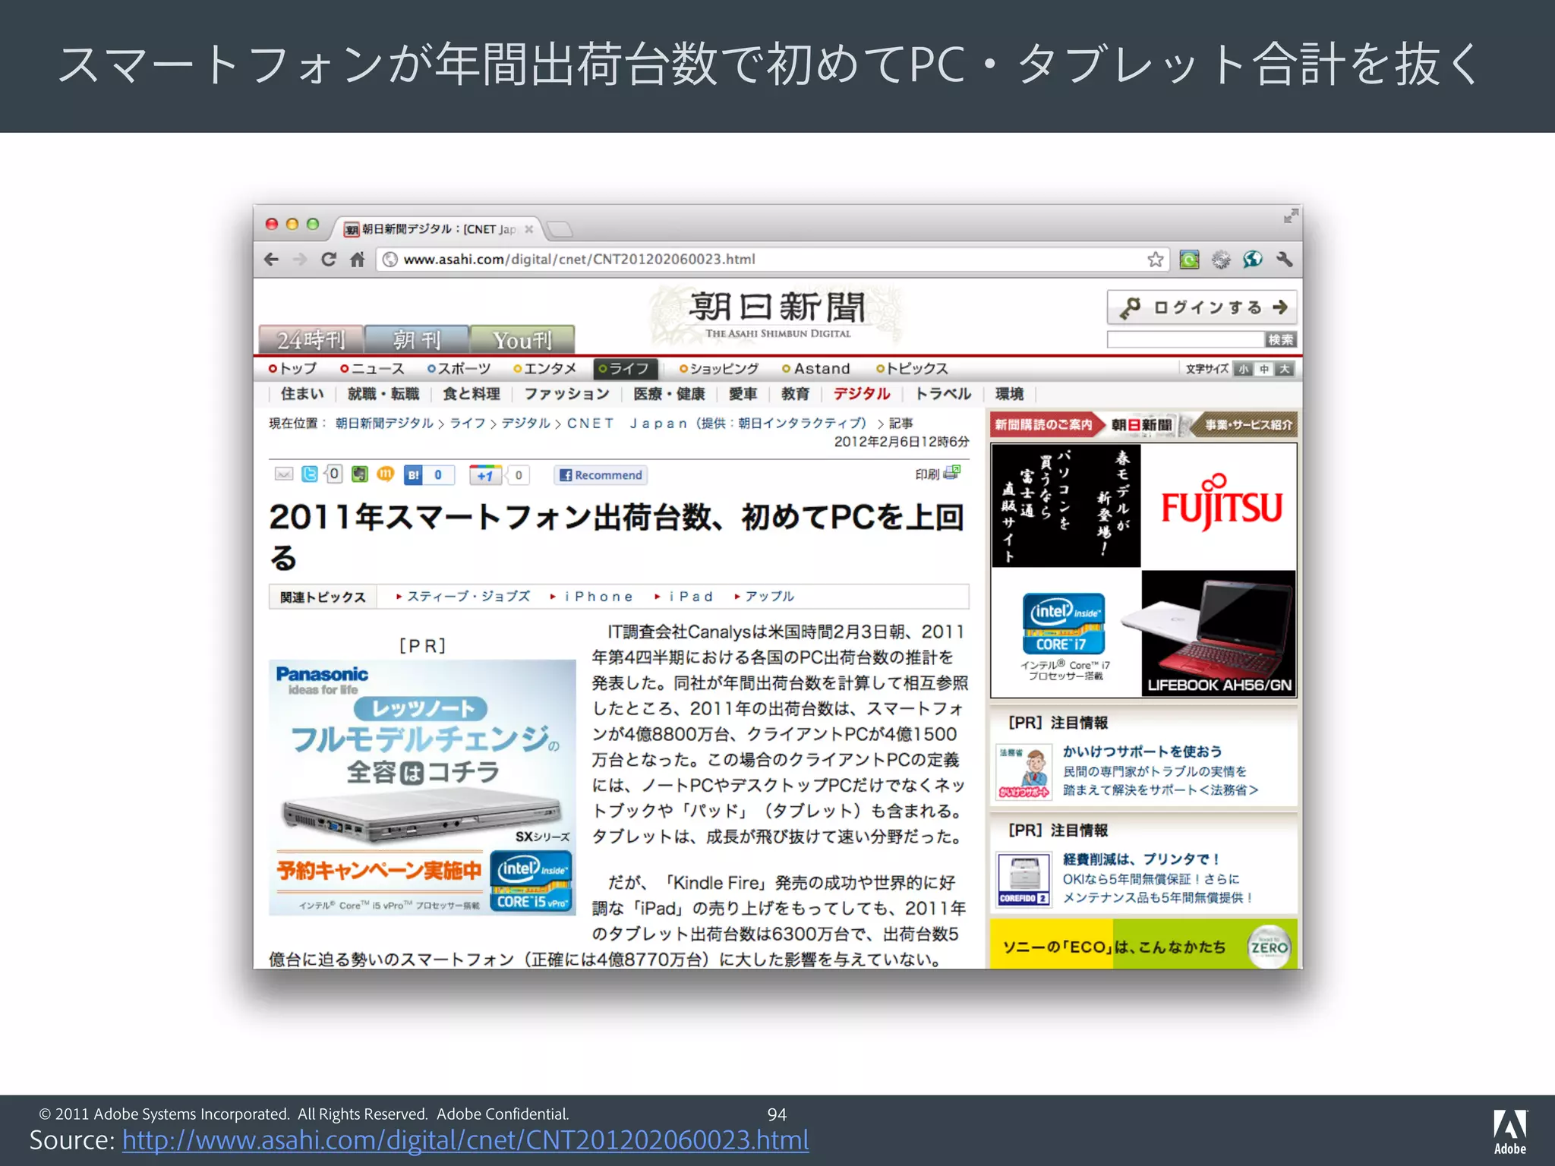Open the 医療・健康 sub-category
Image resolution: width=1555 pixels, height=1166 pixels.
(670, 394)
